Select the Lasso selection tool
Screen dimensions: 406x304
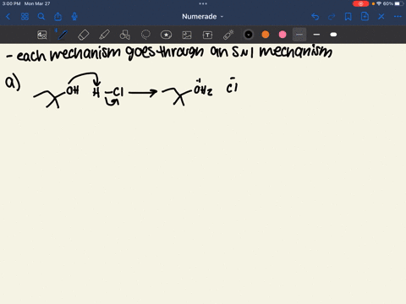145,35
